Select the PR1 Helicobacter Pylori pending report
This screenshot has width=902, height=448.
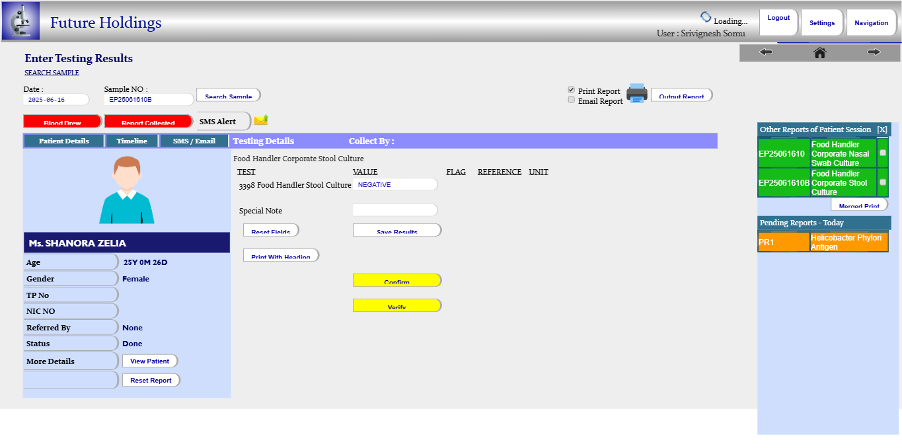[823, 242]
